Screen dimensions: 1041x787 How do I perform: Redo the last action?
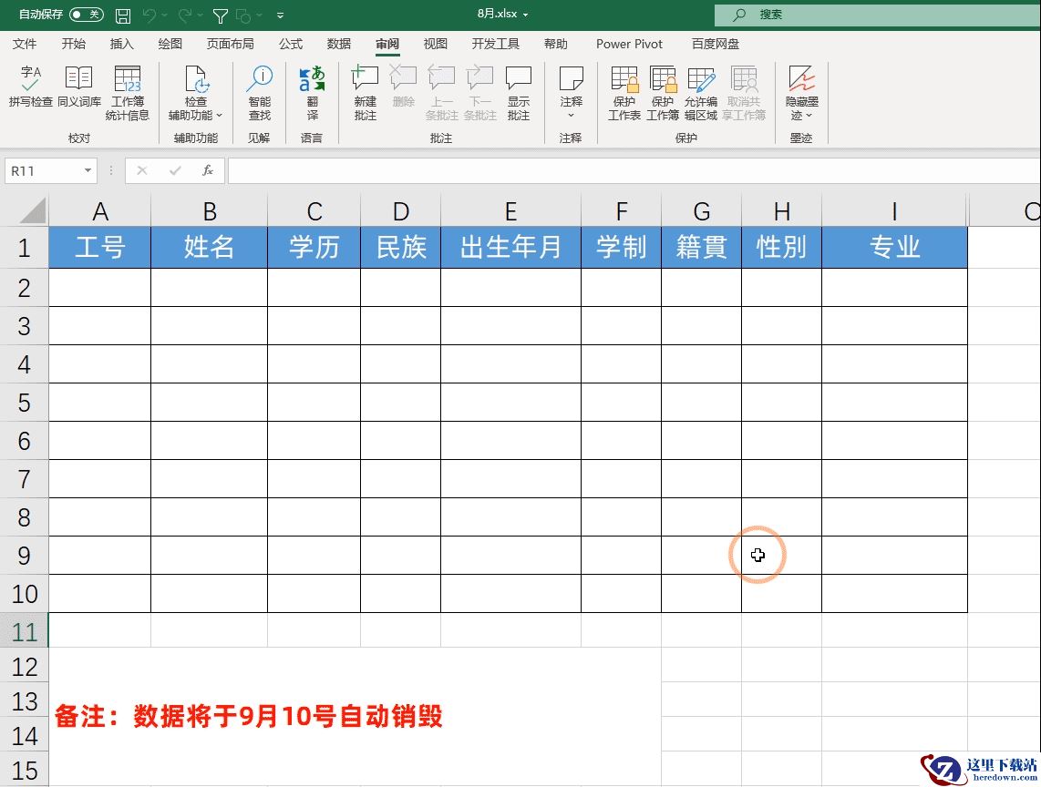coord(184,15)
